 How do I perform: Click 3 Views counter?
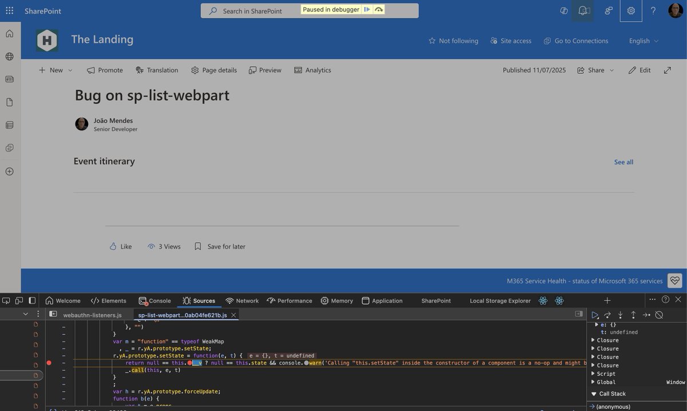pyautogui.click(x=164, y=246)
